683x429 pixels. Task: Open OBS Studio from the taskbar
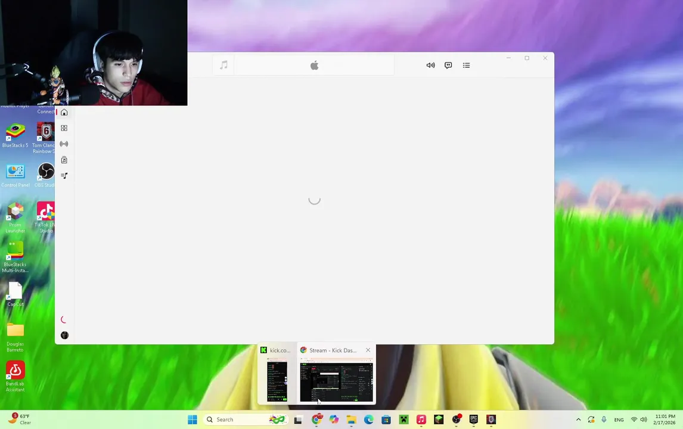[456, 419]
